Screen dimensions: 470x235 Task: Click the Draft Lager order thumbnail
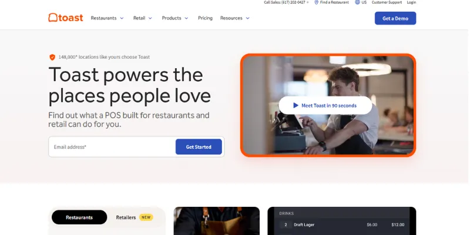[x=342, y=221]
